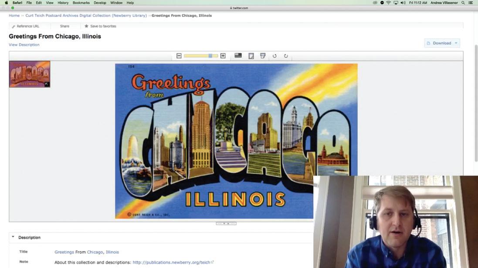Click the Greetings title link

point(64,252)
